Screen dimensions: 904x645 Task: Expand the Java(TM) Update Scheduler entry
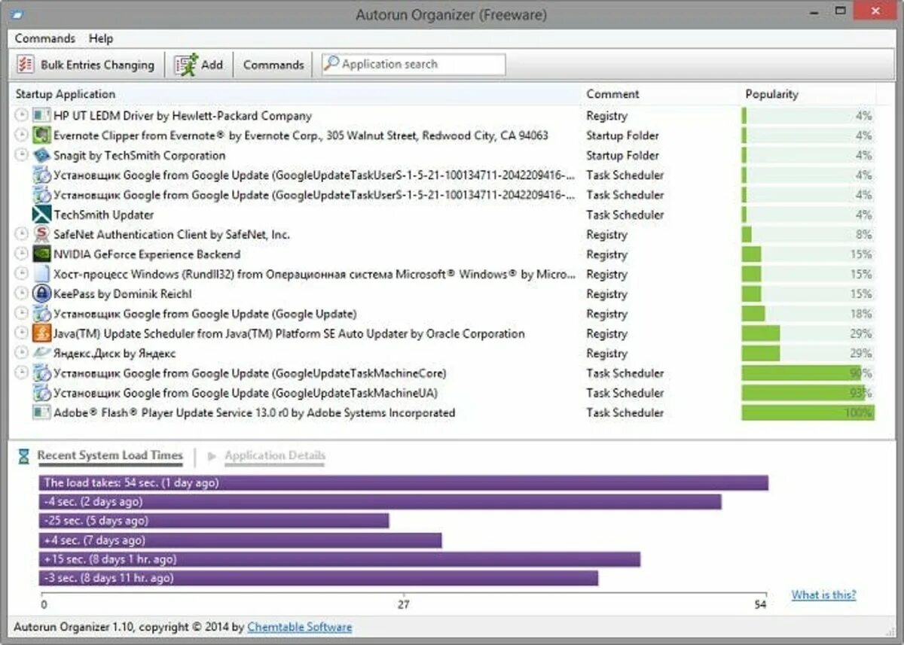[x=21, y=333]
